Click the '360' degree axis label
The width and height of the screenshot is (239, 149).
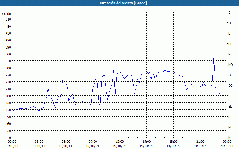(9, 54)
